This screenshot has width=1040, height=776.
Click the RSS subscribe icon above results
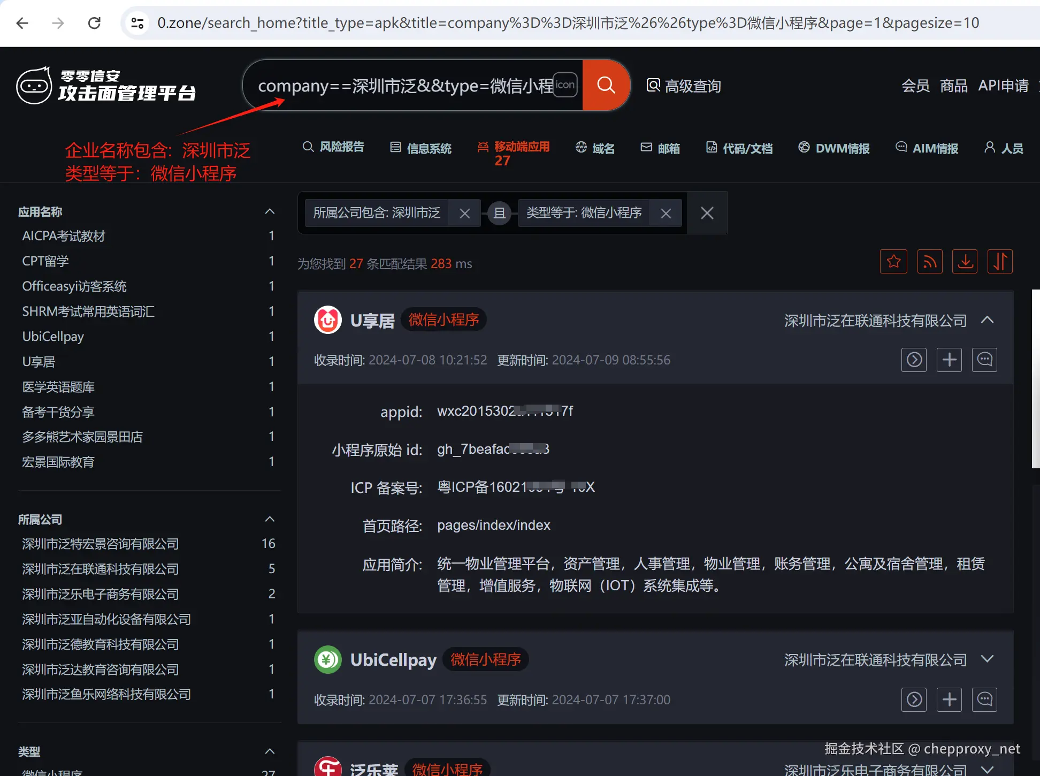pyautogui.click(x=930, y=262)
